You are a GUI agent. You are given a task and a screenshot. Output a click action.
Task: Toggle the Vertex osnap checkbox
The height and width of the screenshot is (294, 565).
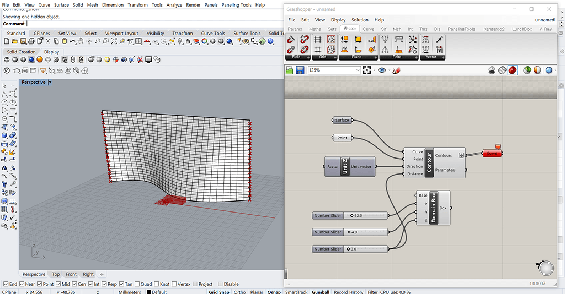pos(174,284)
